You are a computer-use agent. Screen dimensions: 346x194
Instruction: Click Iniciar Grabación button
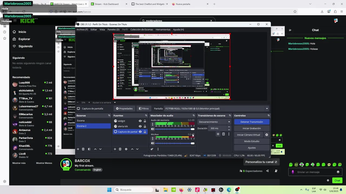pyautogui.click(x=252, y=128)
